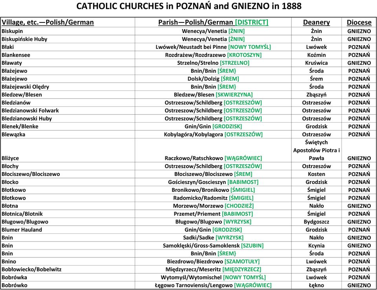Image resolution: width=377 pixels, height=290 pixels.
Task: Click 'Morzewo/Morzewo [CHODZIEŻ]' parish cell
Action: 213,206
